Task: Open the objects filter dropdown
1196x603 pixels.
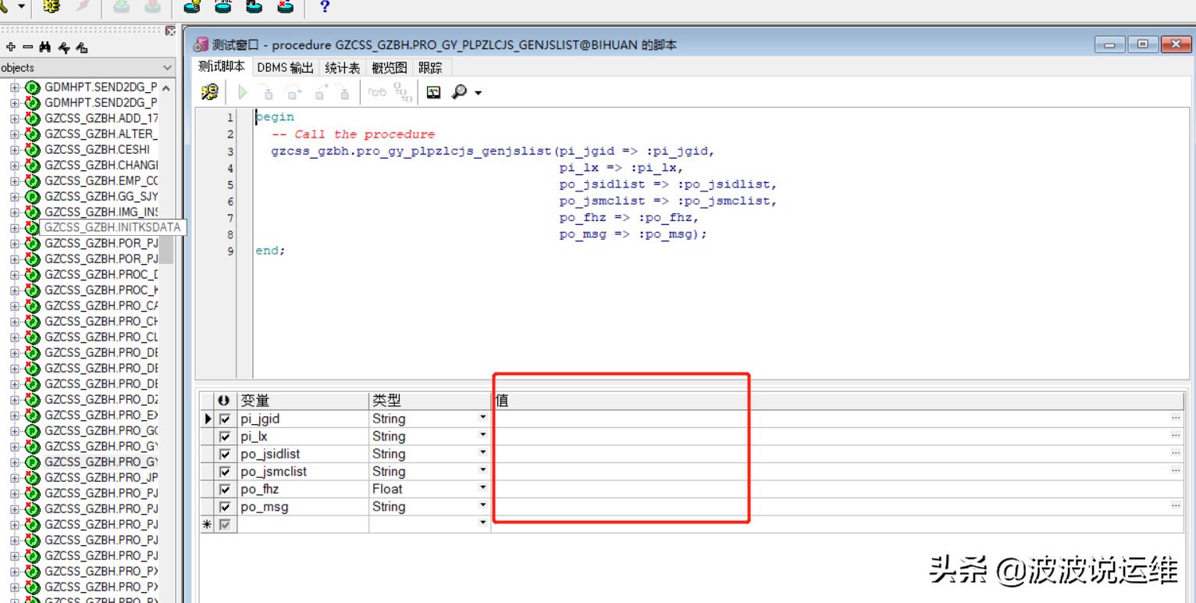Action: tap(168, 67)
